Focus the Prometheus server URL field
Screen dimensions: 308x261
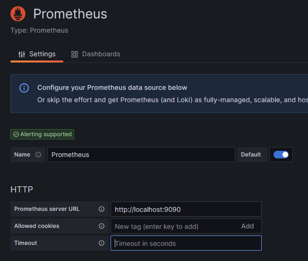[x=186, y=209]
